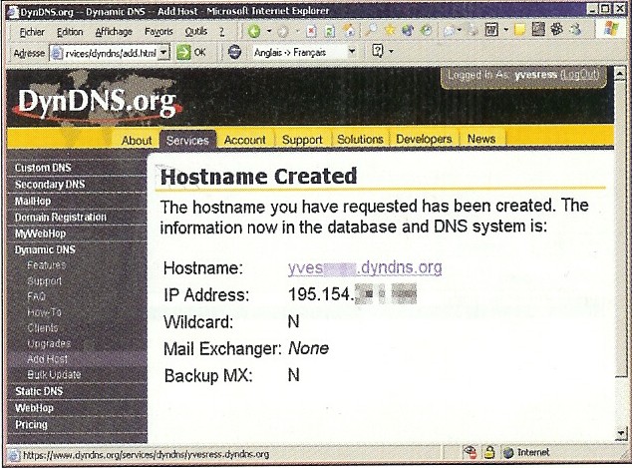Click the Messenger toolbar icon

[576, 29]
